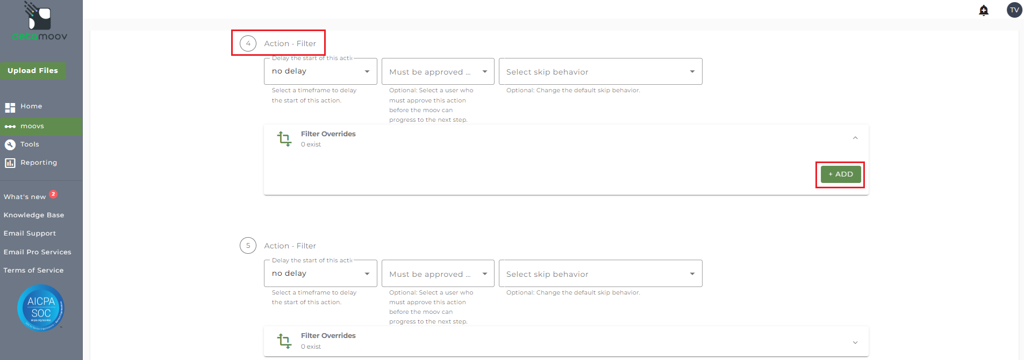Viewport: 1024px width, 360px height.
Task: Click the Upload Files button
Action: point(33,71)
